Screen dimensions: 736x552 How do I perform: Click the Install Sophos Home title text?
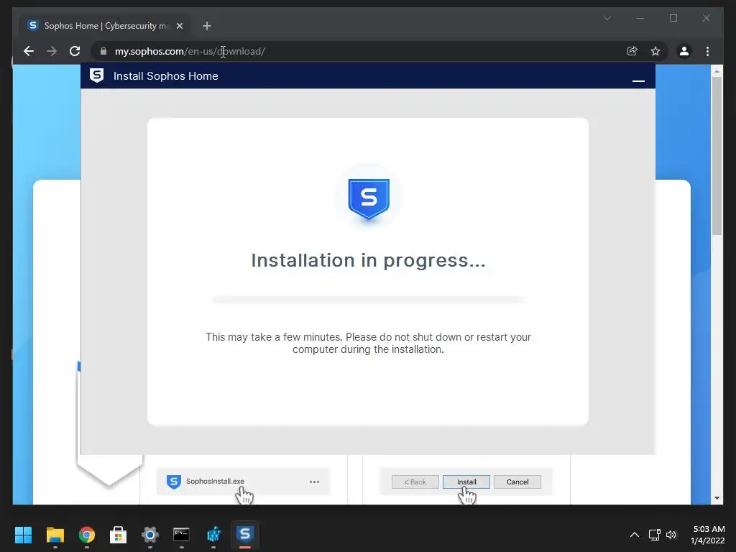pyautogui.click(x=166, y=76)
